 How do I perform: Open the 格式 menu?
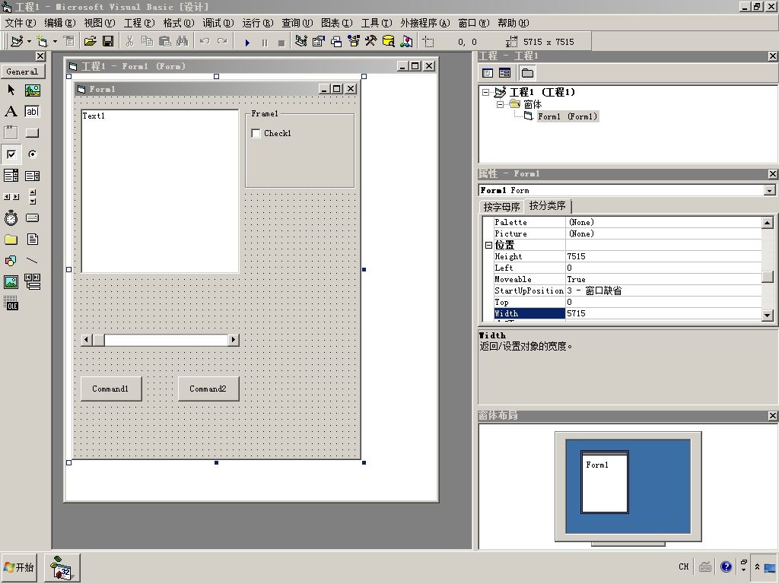pos(179,23)
